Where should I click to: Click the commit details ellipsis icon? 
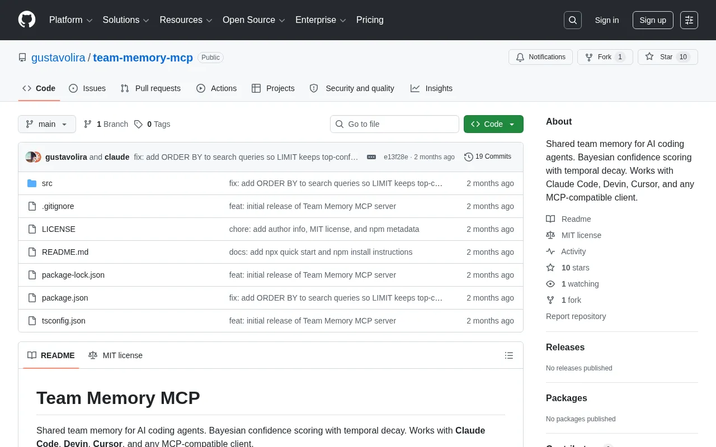(x=371, y=157)
